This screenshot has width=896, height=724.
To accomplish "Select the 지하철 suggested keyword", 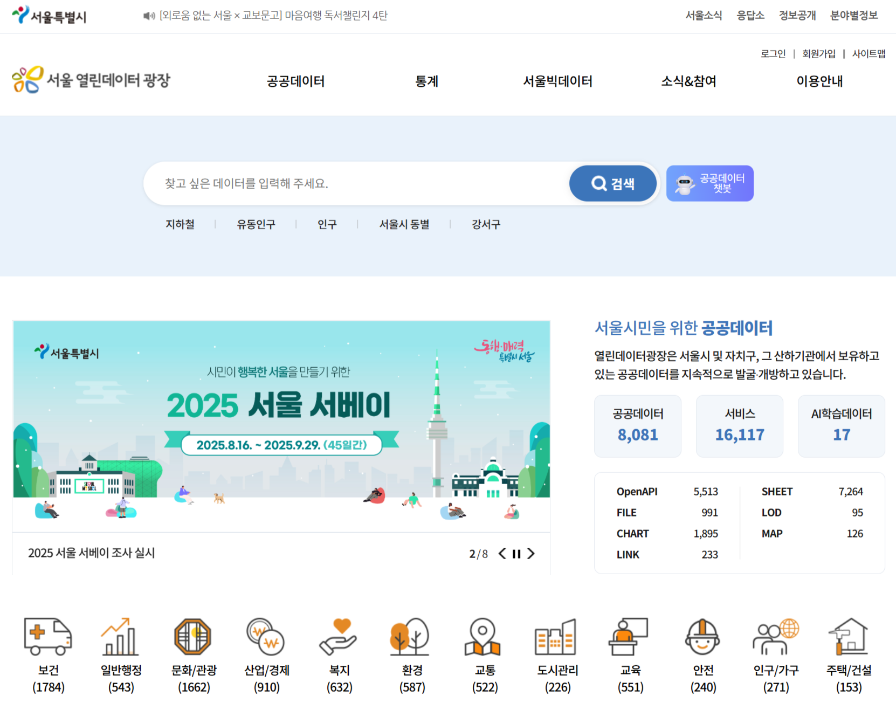I will coord(180,224).
